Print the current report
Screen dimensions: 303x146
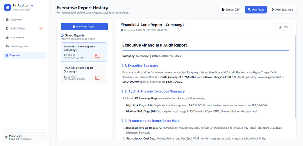283,27
